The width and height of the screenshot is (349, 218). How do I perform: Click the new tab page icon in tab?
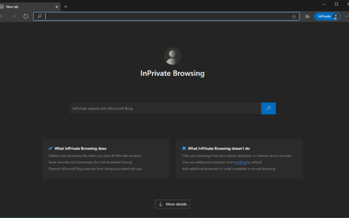2,7
